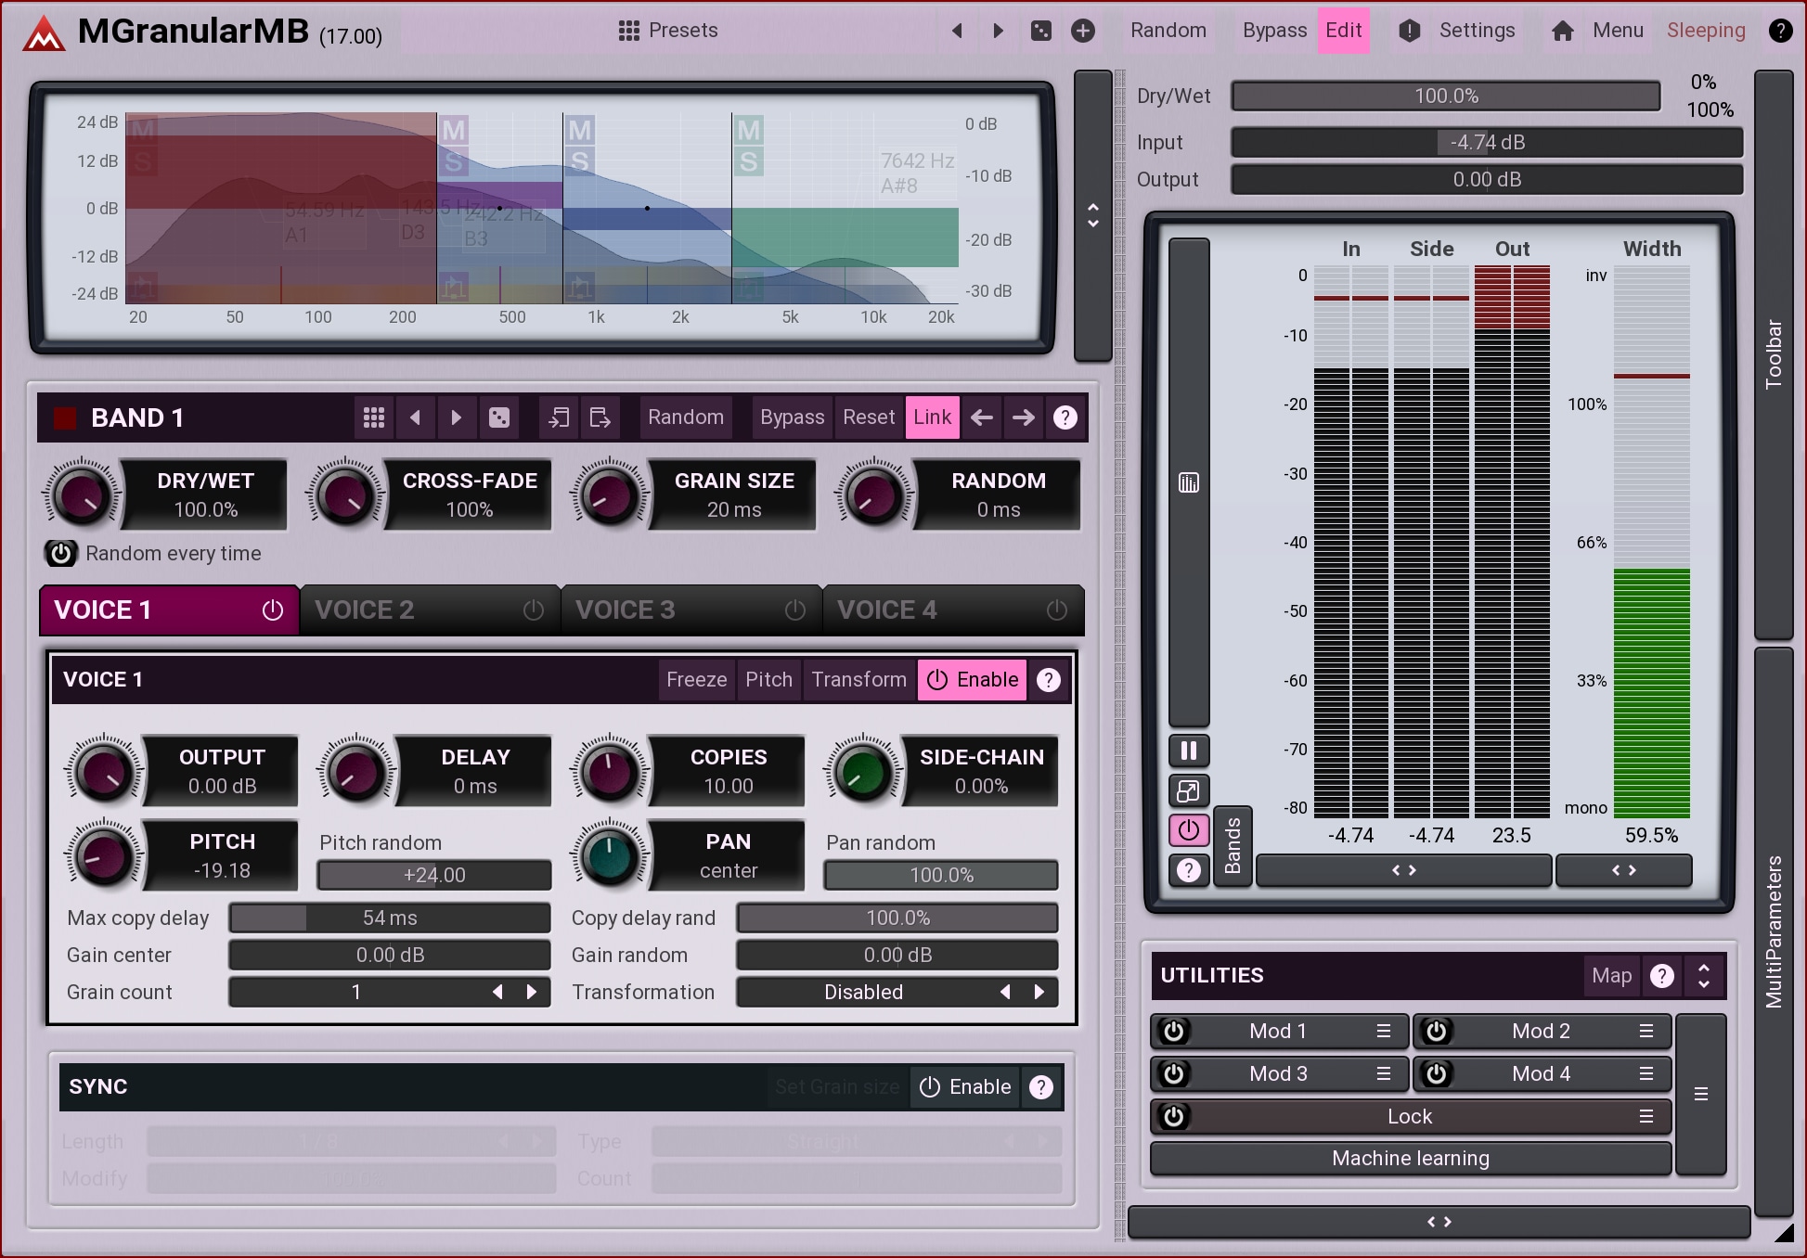Screen dimensions: 1807x1258
Task: Adjust the Max copy delay slider
Action: tap(390, 918)
